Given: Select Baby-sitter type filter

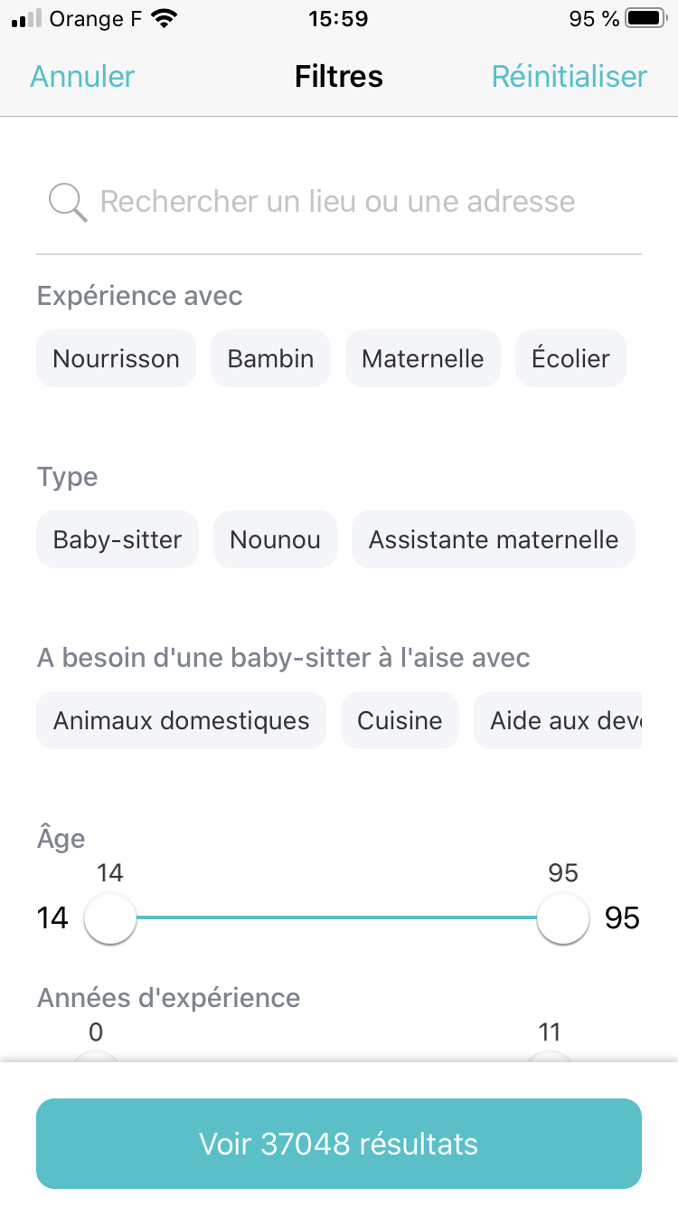Looking at the screenshot, I should [x=118, y=540].
